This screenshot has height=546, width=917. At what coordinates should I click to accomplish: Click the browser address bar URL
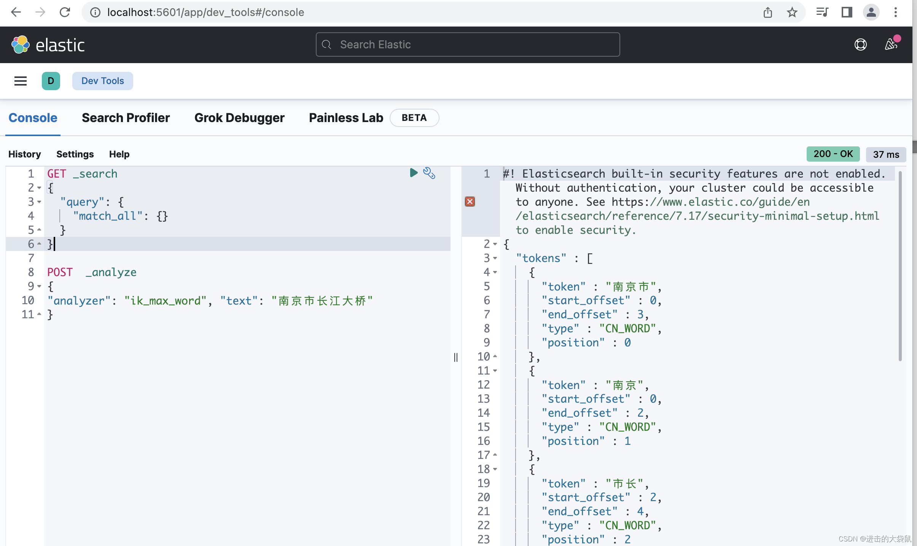pos(205,13)
